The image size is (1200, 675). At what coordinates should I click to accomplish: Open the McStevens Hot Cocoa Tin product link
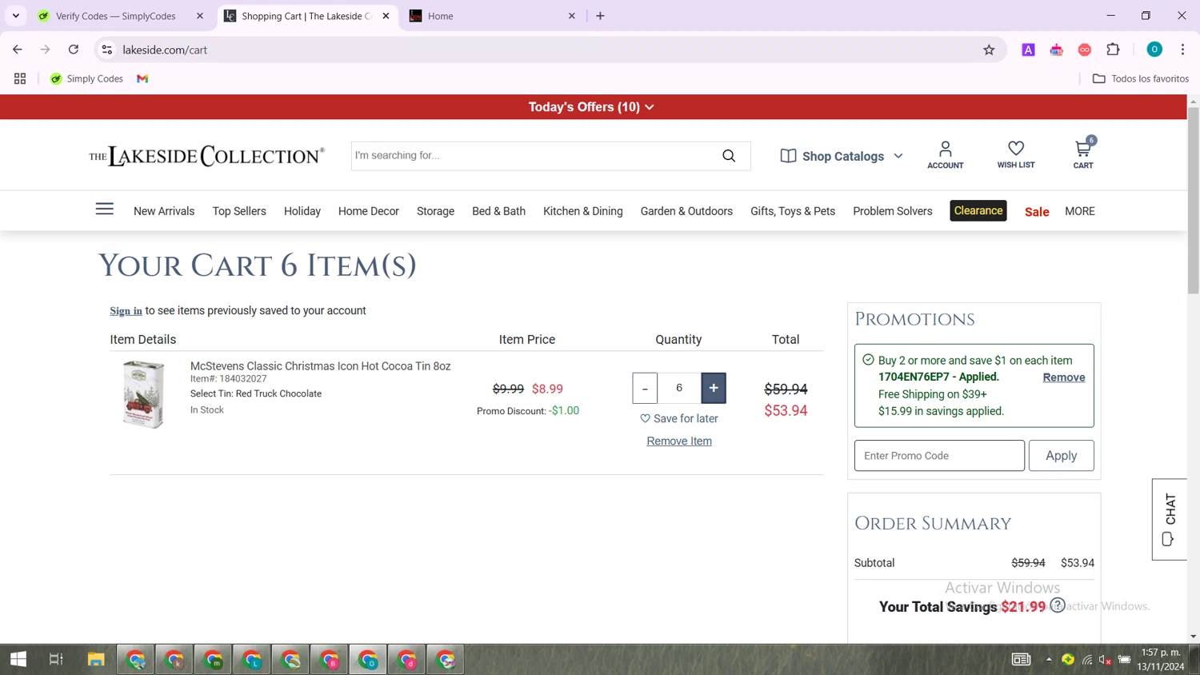click(x=320, y=366)
